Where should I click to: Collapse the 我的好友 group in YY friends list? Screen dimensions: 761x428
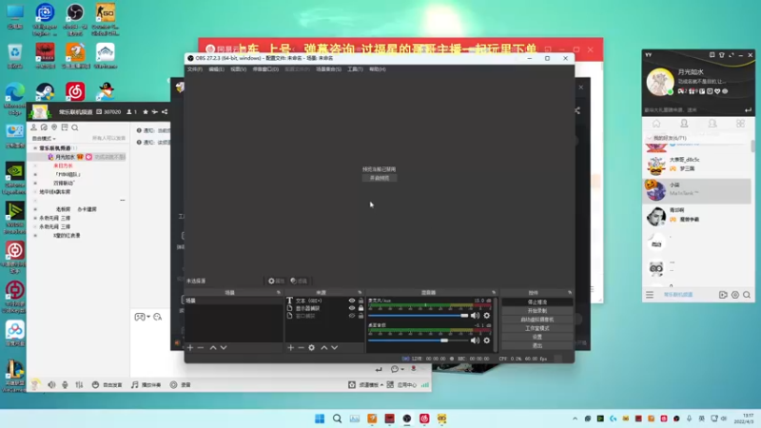[x=650, y=138]
